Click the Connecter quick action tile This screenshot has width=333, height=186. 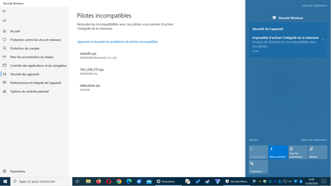point(258,167)
